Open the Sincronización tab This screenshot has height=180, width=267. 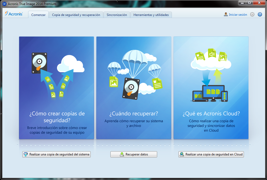tap(117, 15)
